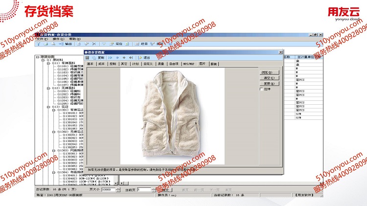Enable the 拉伸 stretch checkbox
Image resolution: width=367 pixels, height=206 pixels.
(x=261, y=89)
